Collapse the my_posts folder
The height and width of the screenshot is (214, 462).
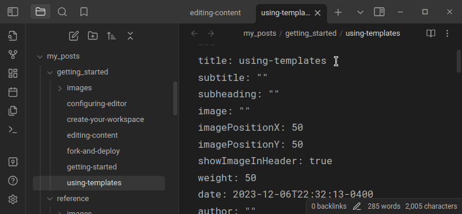[x=40, y=56]
